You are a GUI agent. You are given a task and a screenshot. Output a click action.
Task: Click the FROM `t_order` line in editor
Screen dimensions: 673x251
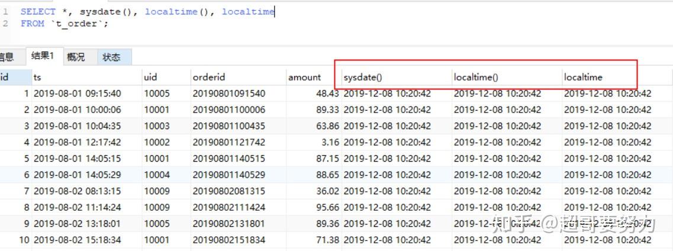coord(65,24)
